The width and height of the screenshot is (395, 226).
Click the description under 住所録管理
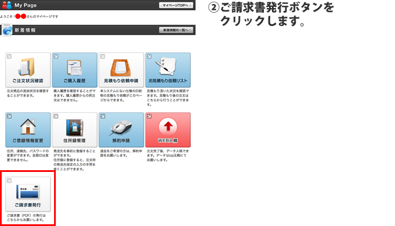click(x=75, y=160)
